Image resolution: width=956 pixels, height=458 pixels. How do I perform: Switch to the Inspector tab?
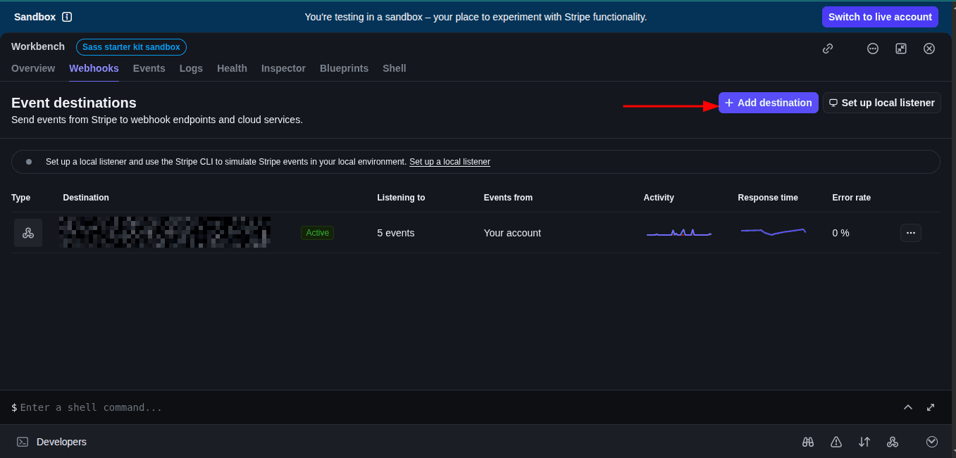[283, 68]
